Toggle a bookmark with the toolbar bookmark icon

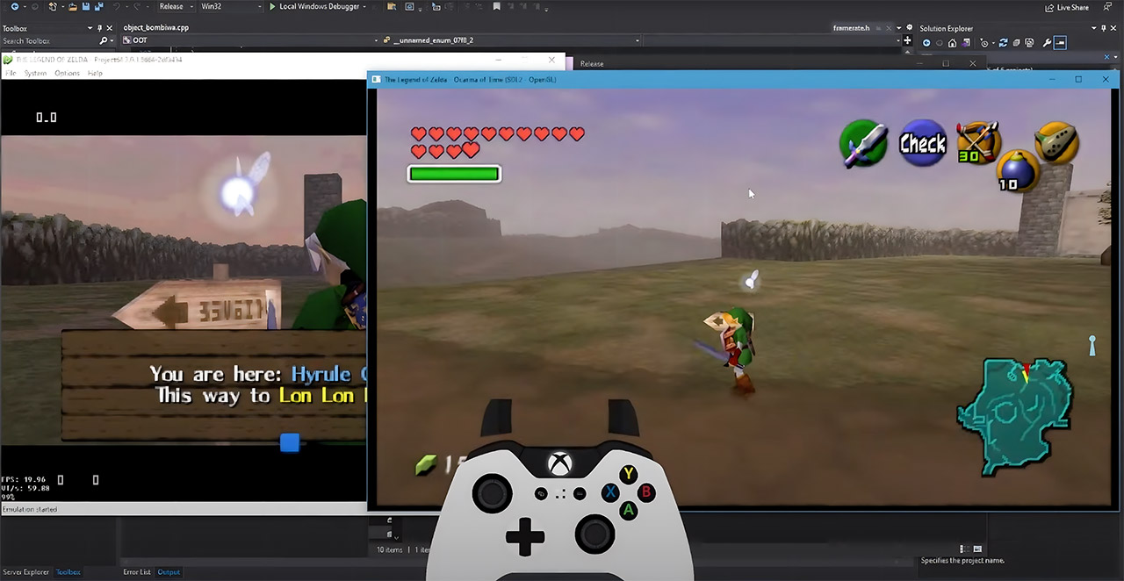[x=497, y=6]
